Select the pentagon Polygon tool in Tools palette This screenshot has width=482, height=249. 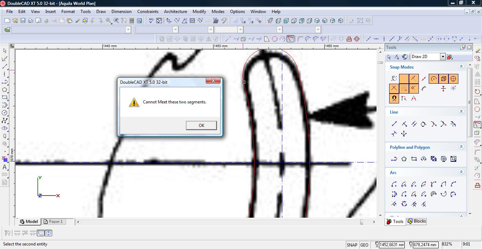click(x=404, y=159)
